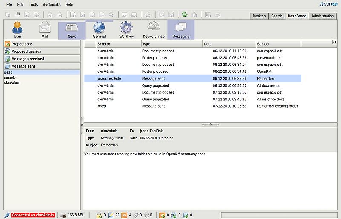Click the vertical splitter handle beside user list
Image resolution: width=341 pixels, height=219 pixels.
[82, 125]
